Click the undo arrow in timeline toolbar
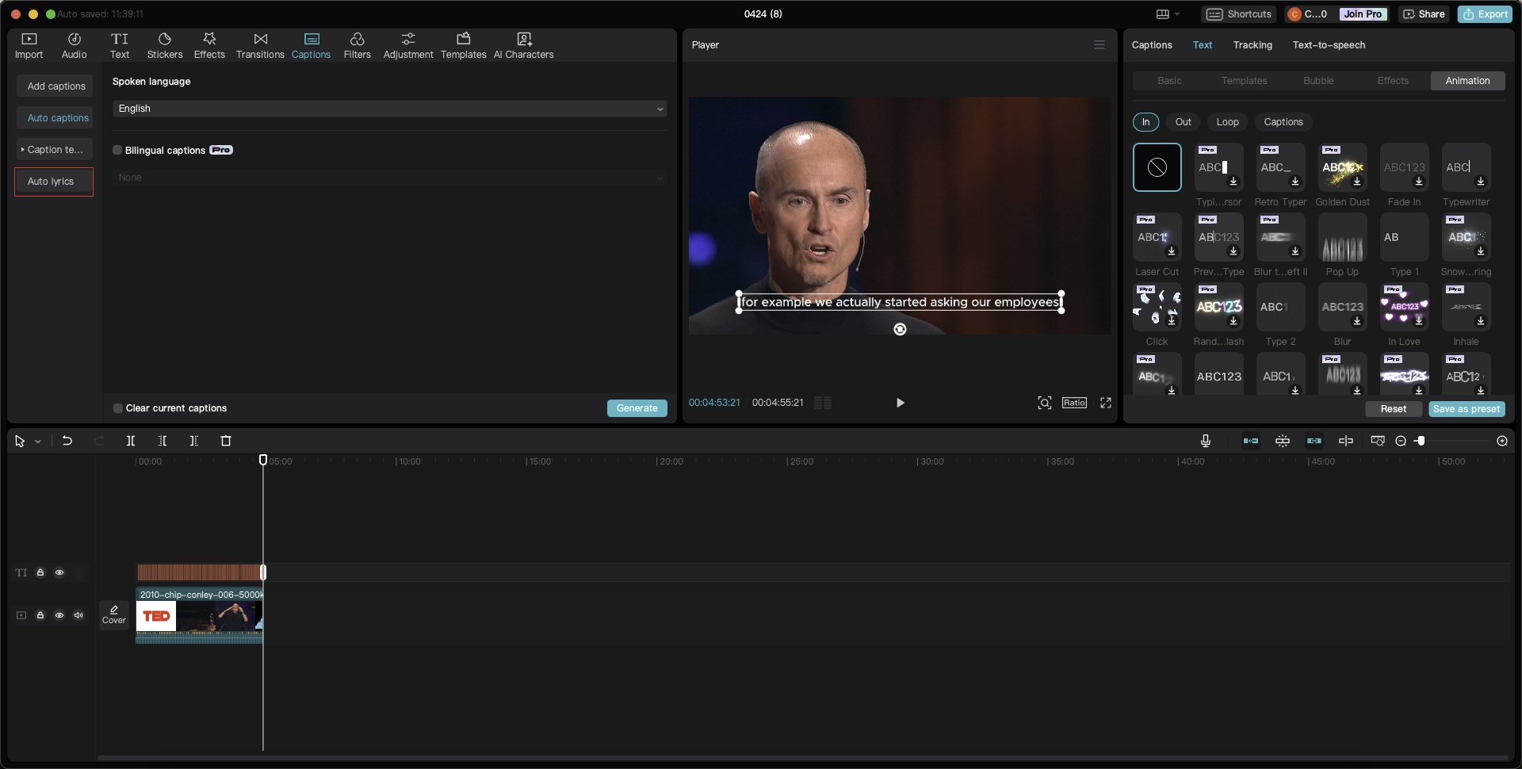 coord(67,441)
